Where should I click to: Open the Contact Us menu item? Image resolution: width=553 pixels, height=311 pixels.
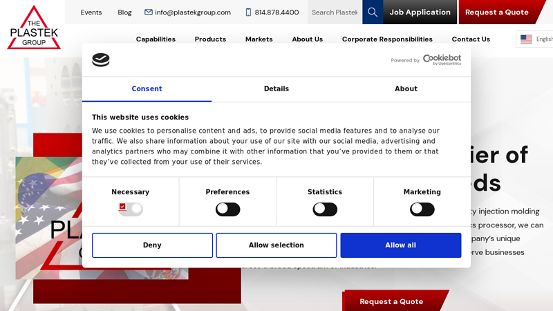coord(471,39)
